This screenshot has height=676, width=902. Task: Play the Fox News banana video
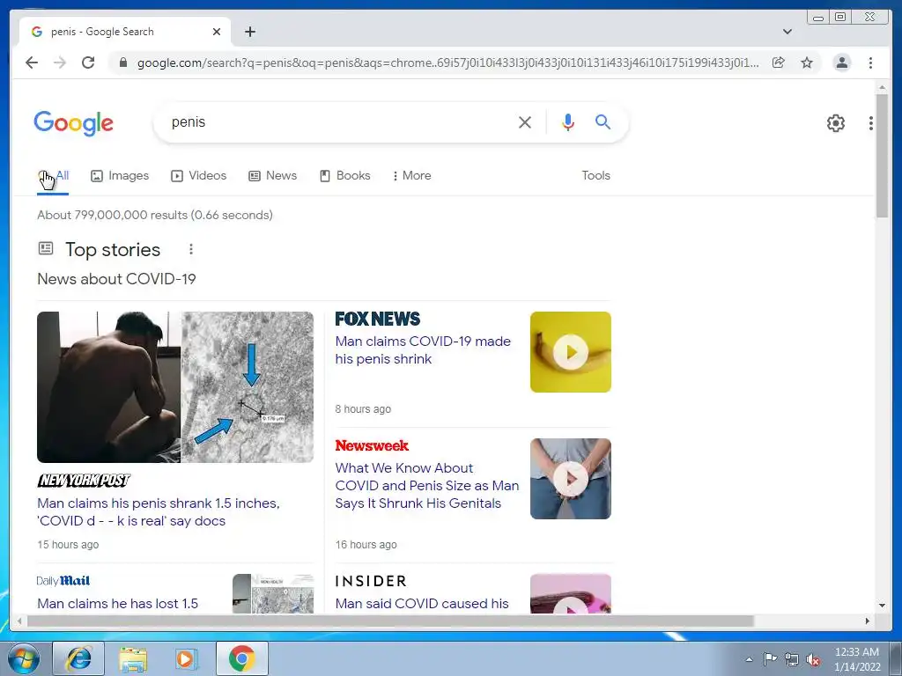click(570, 352)
